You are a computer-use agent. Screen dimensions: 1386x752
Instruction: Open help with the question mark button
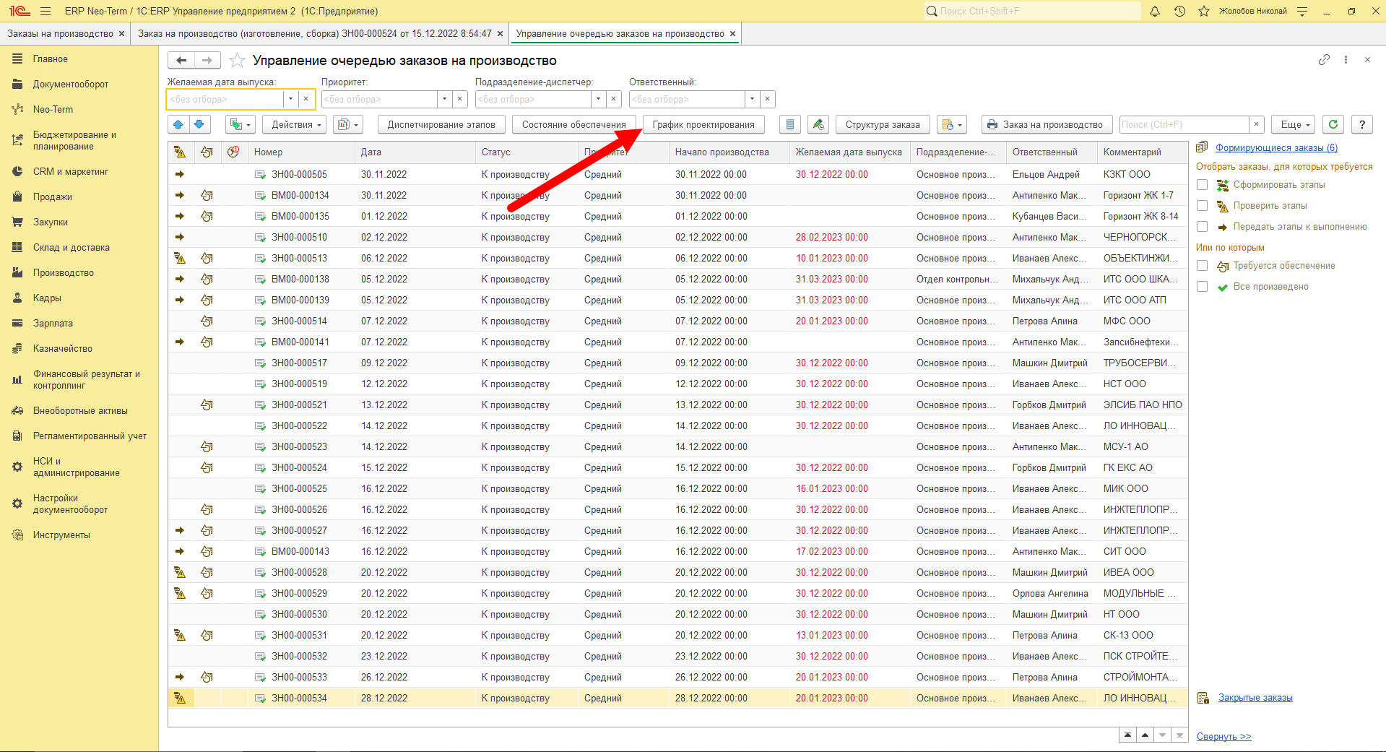coord(1362,124)
